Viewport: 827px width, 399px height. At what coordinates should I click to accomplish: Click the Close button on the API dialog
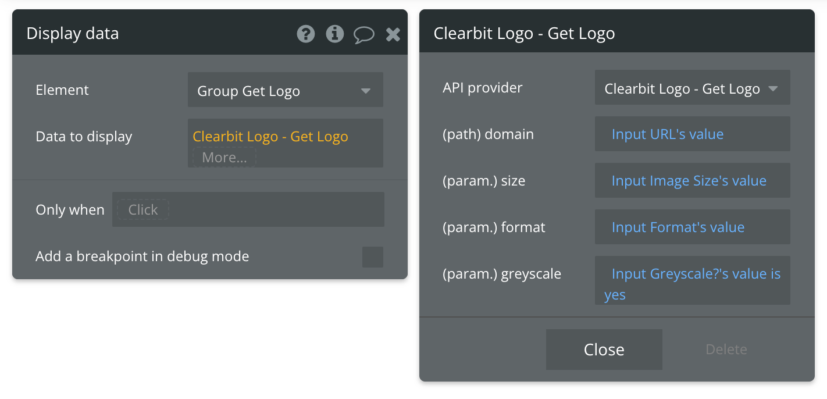click(x=604, y=349)
